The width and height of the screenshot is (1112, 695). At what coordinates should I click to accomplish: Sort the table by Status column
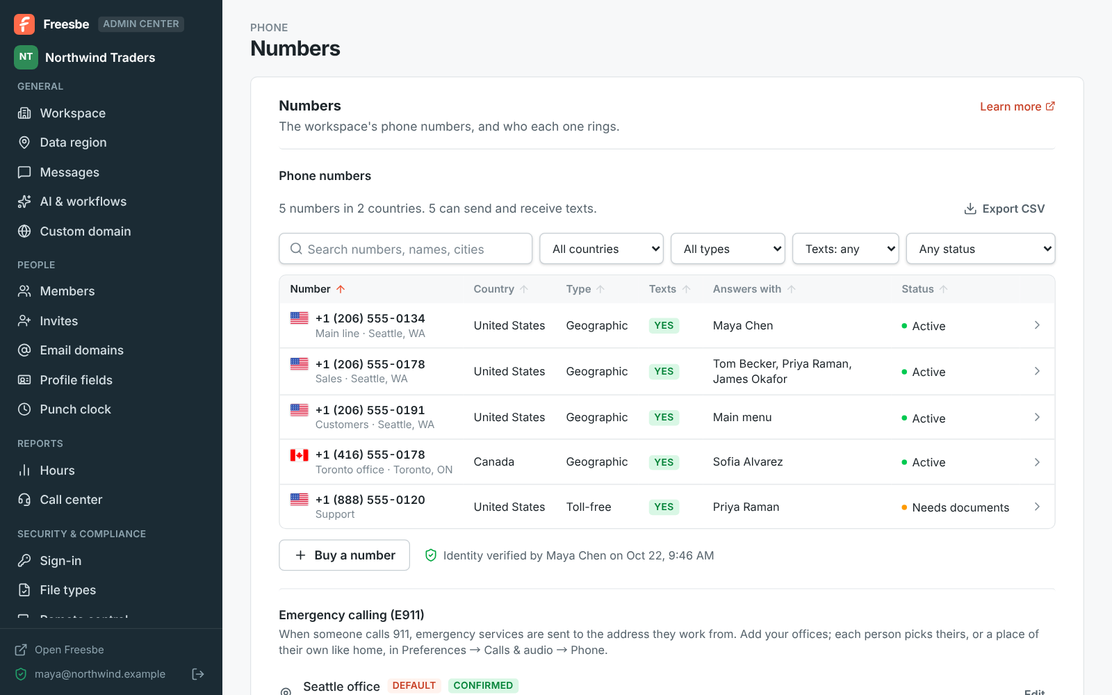coord(924,289)
